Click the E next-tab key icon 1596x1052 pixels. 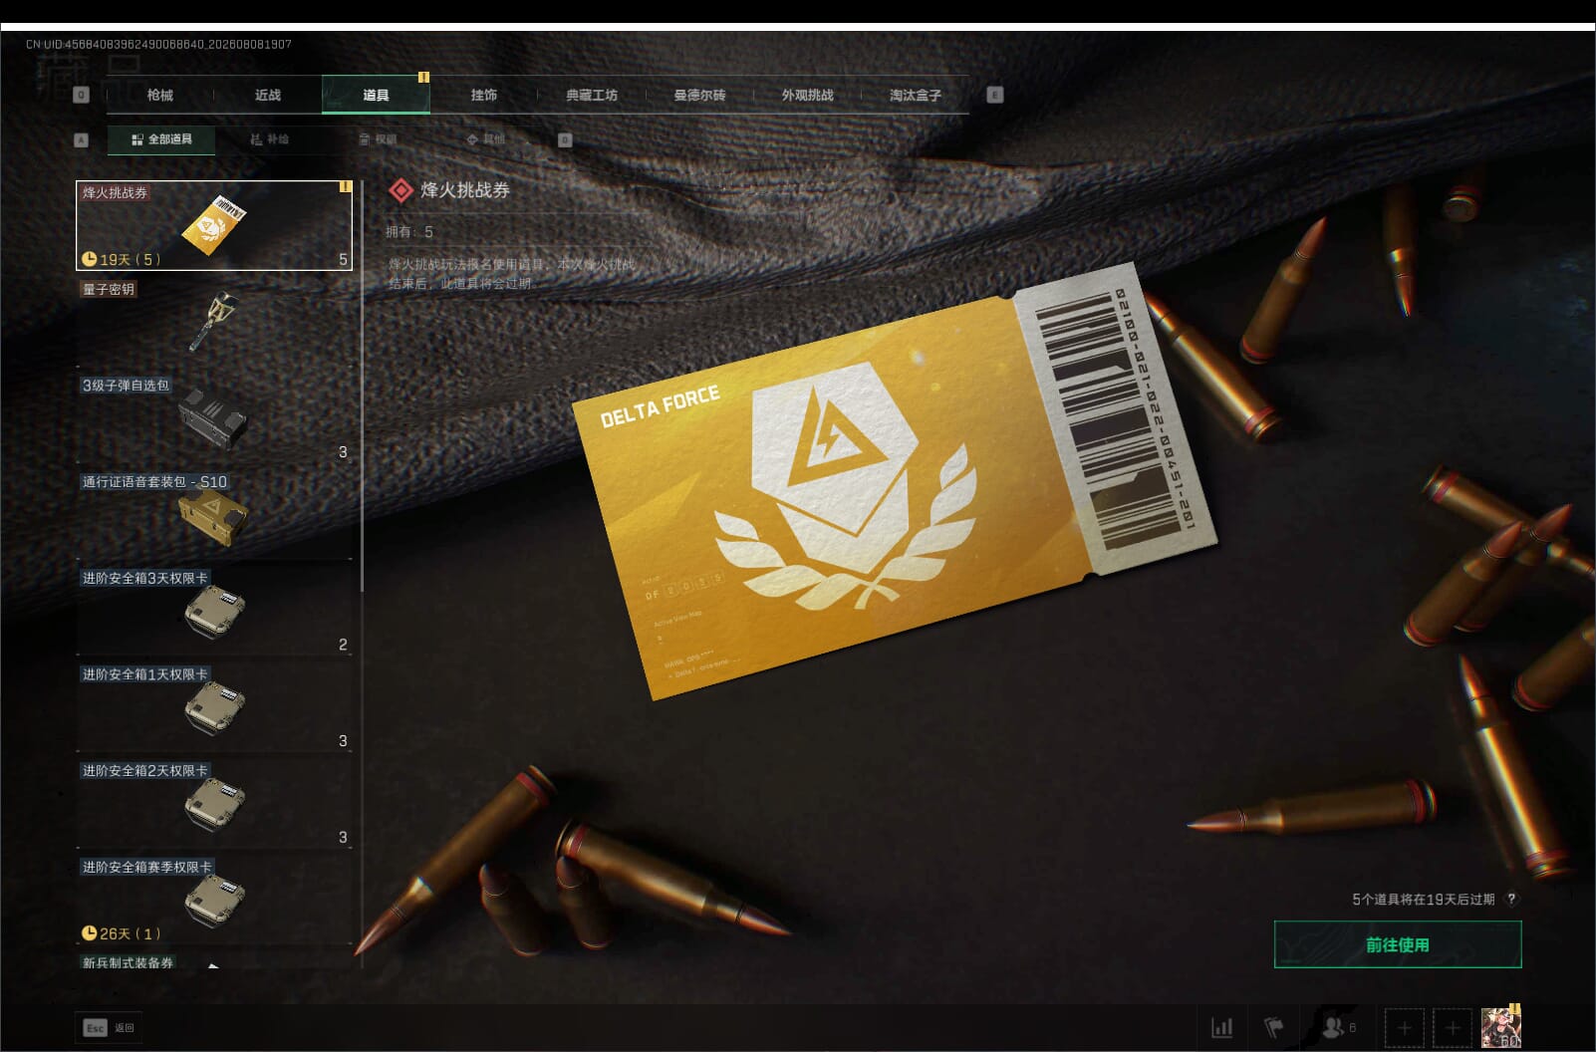pos(994,95)
